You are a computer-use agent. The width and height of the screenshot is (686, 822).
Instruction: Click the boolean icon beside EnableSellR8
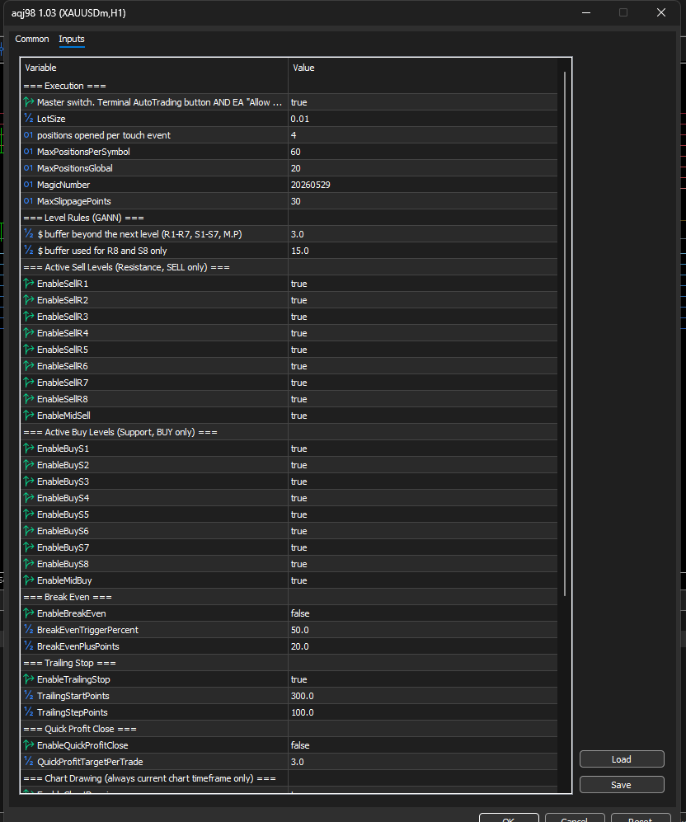point(28,399)
